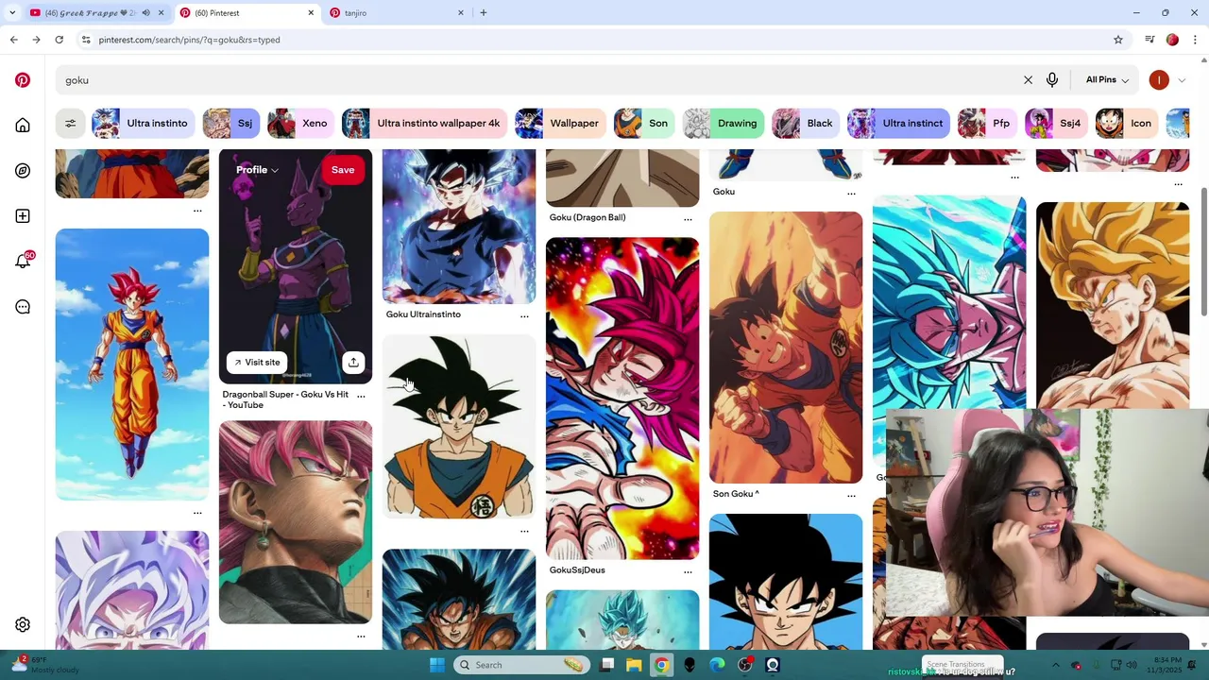Viewport: 1209px width, 680px height.
Task: Select the Ssj4 filter chip
Action: pos(1056,124)
